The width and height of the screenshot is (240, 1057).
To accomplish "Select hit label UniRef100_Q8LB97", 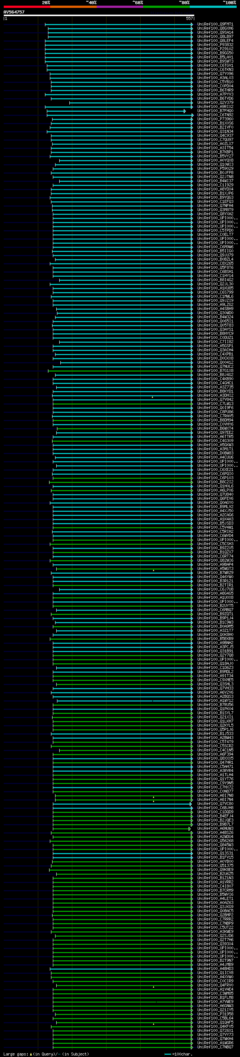I will coord(215,36).
